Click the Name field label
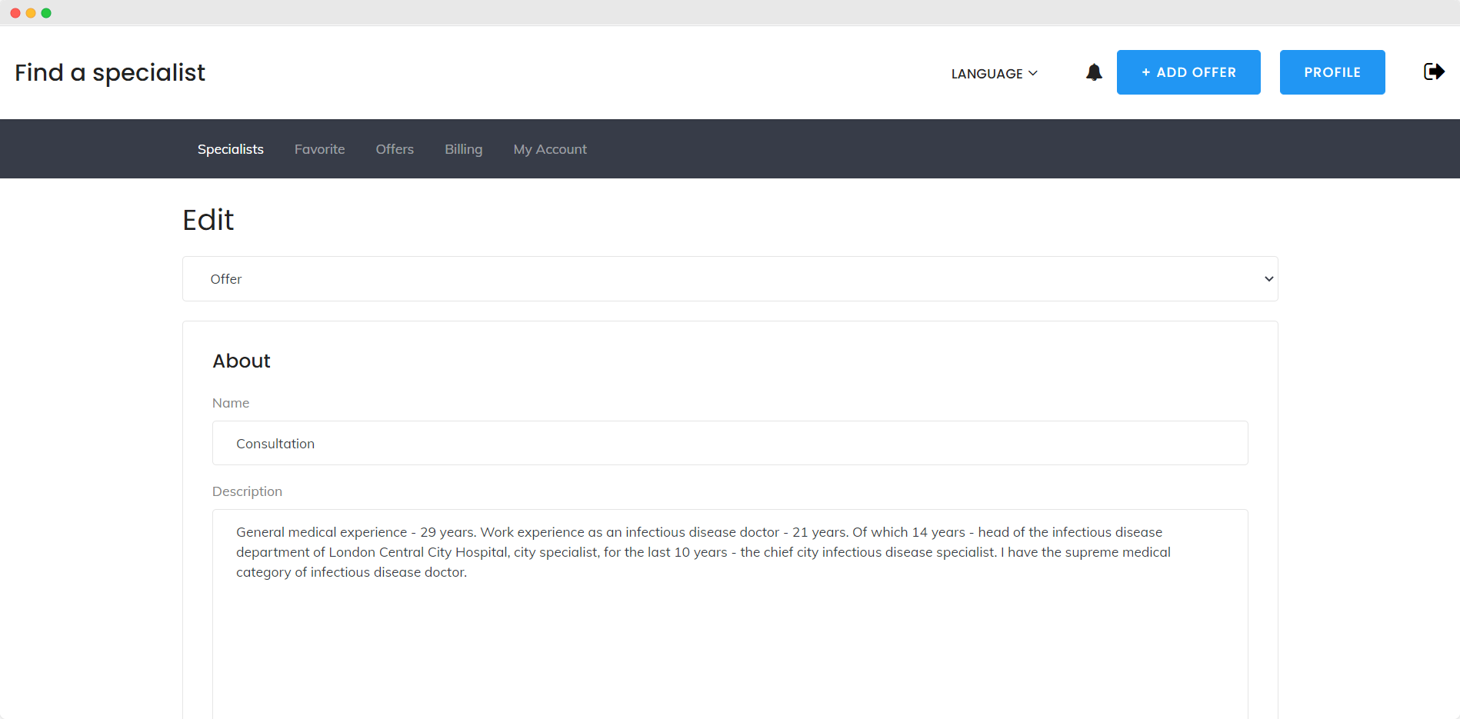The image size is (1460, 719). pos(231,403)
